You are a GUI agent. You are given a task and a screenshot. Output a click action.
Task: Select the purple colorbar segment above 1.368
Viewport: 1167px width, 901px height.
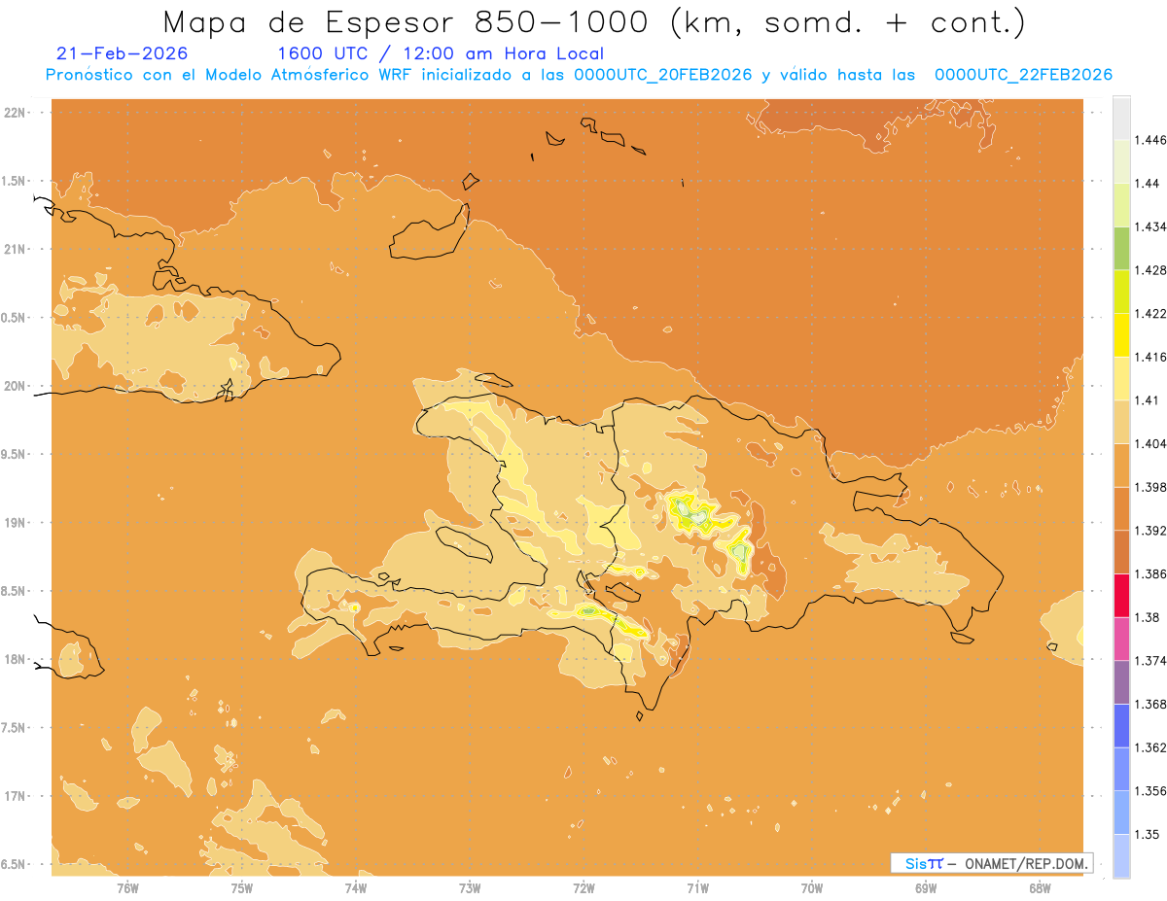[1121, 681]
